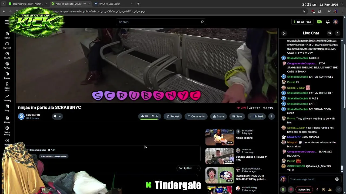Click Go Ad-Free button
Image resolution: width=346 pixels, height=194 pixels.
click(302, 22)
